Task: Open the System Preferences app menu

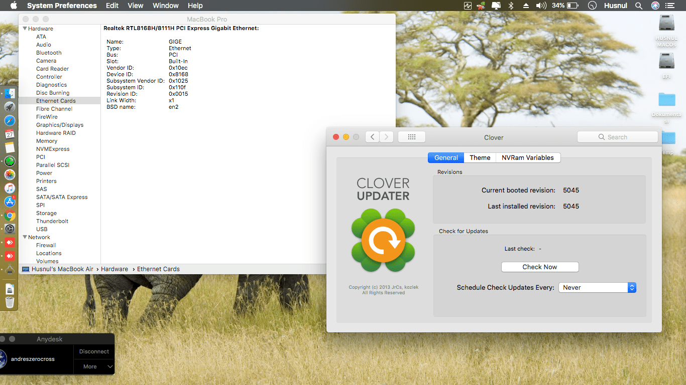Action: [62, 6]
